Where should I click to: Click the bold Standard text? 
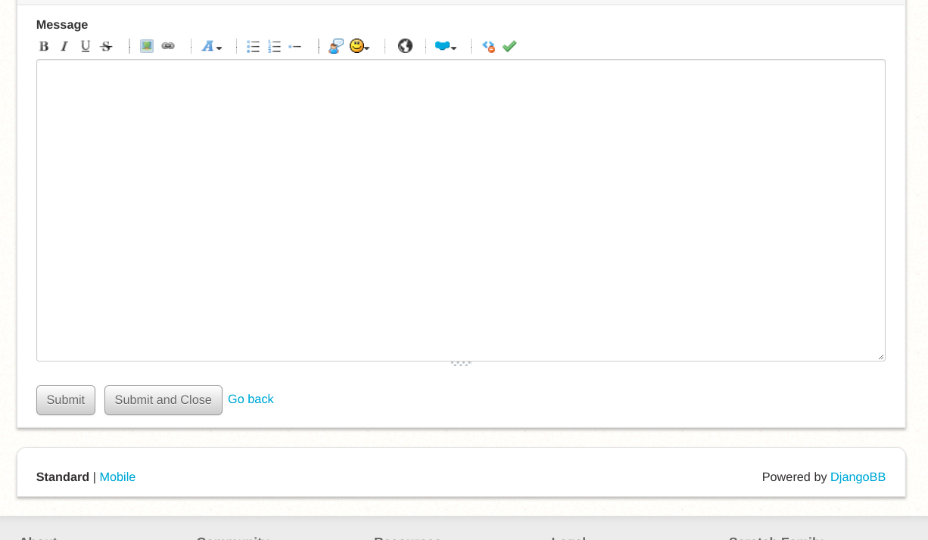point(63,476)
